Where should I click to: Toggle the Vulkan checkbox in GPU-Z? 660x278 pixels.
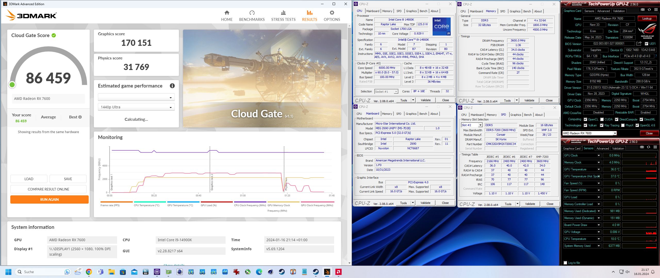pyautogui.click(x=585, y=125)
